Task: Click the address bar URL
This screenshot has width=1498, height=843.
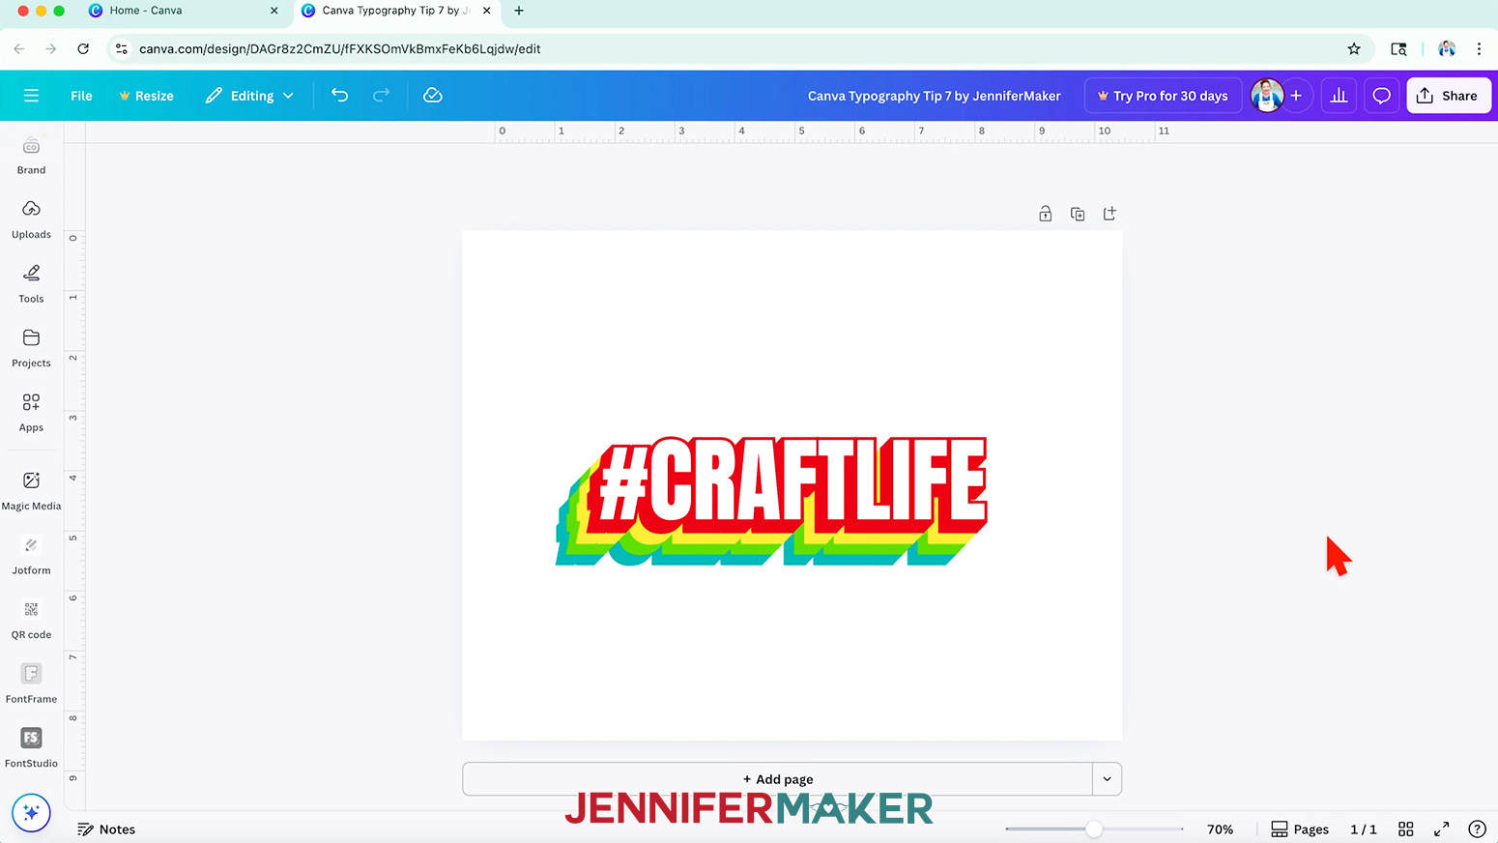Action: pos(339,48)
